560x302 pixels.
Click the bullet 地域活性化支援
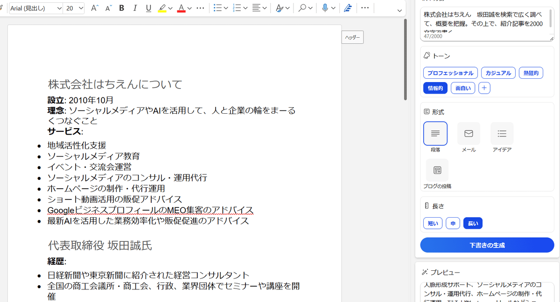click(x=77, y=145)
